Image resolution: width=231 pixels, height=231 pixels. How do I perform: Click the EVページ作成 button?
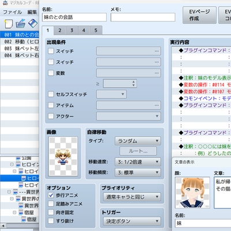point(199,15)
